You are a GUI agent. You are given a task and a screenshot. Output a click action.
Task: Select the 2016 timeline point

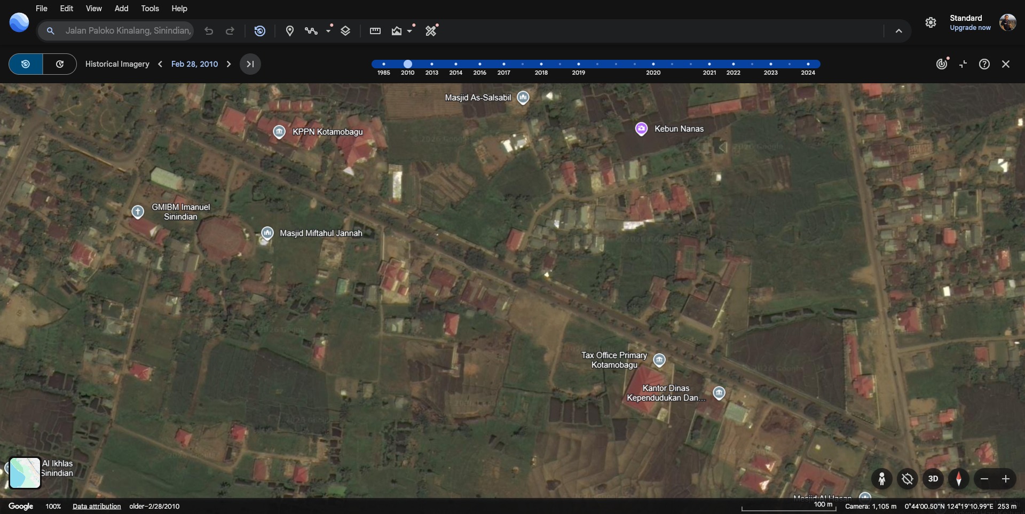point(480,64)
